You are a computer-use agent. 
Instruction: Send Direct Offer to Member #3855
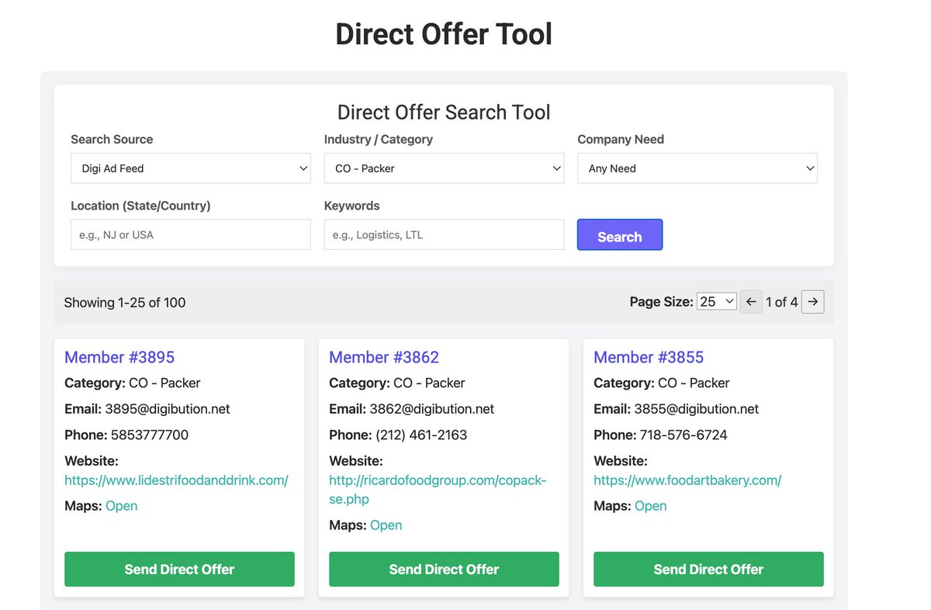pos(708,569)
